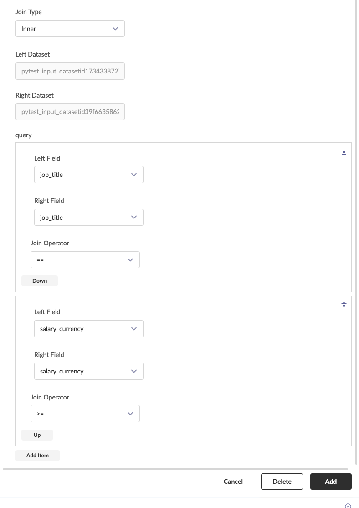Open the first Right Field job_title dropdown
Viewport: 359px width, 508px height.
point(89,218)
